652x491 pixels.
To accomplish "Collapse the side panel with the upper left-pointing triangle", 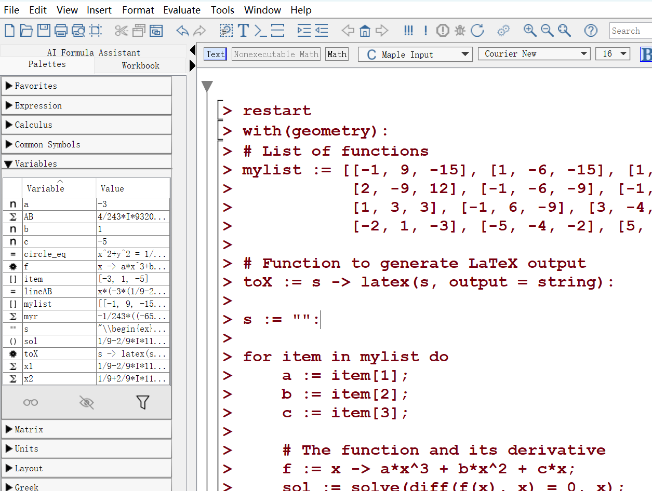I will pos(192,50).
